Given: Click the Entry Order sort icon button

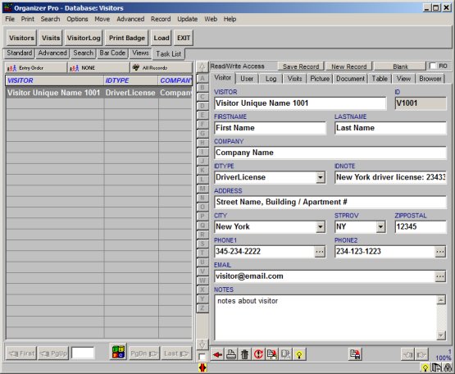Looking at the screenshot, I should coord(36,68).
